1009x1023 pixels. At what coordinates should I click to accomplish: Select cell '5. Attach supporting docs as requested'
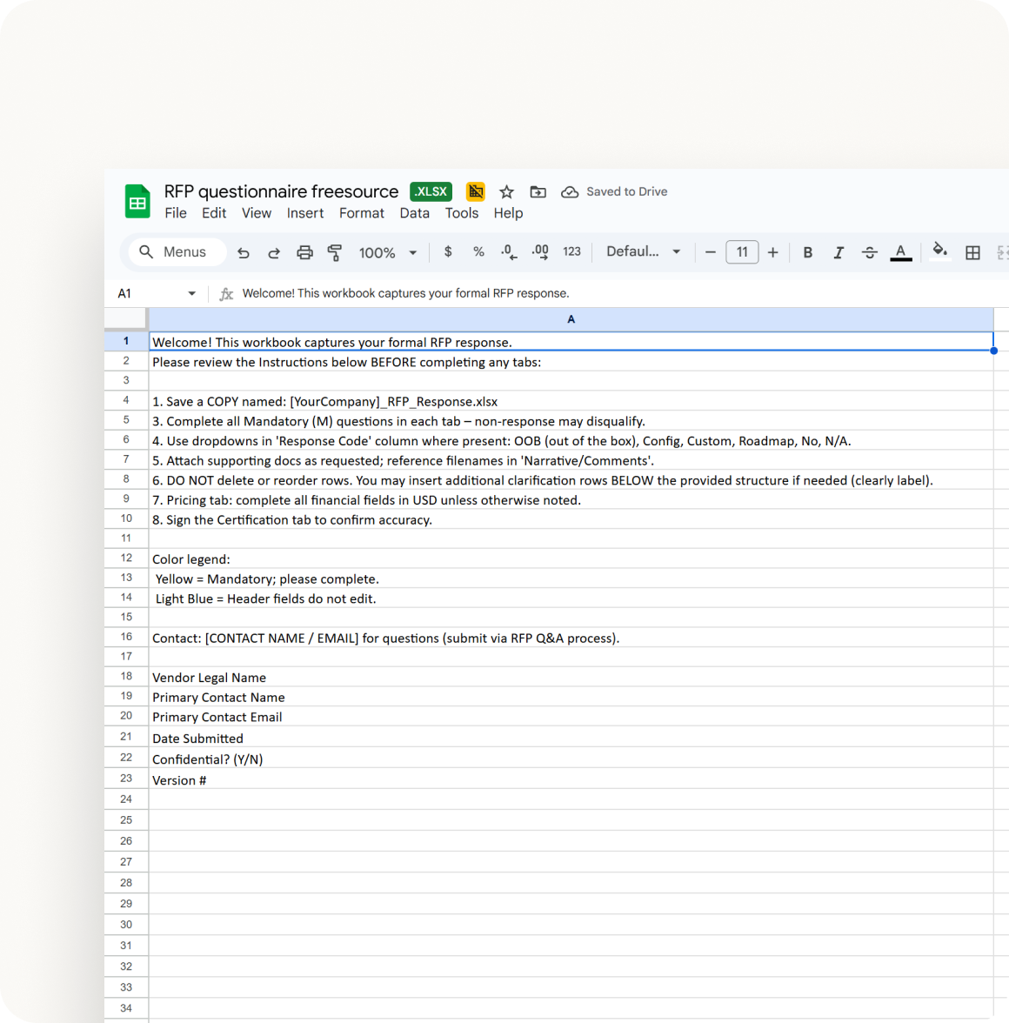point(571,461)
